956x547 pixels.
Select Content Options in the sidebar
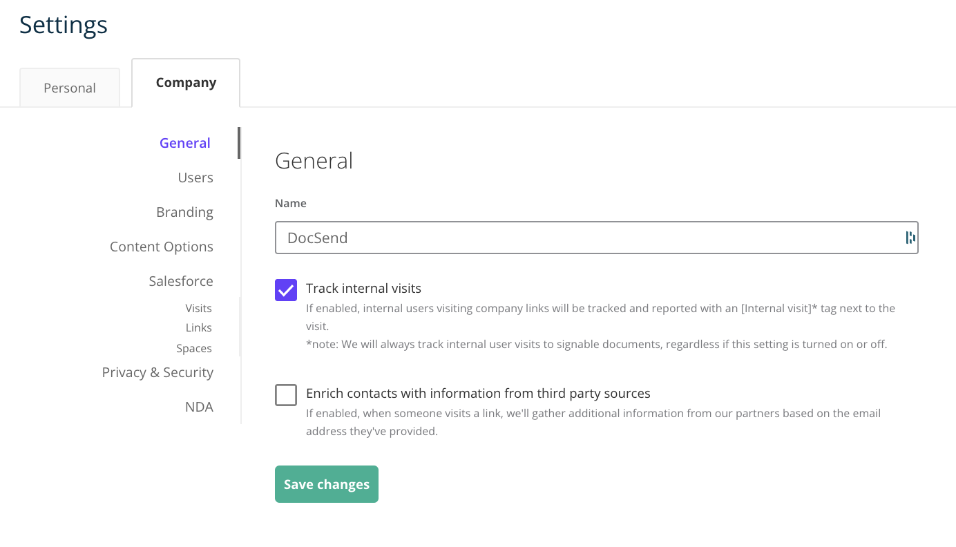point(161,247)
